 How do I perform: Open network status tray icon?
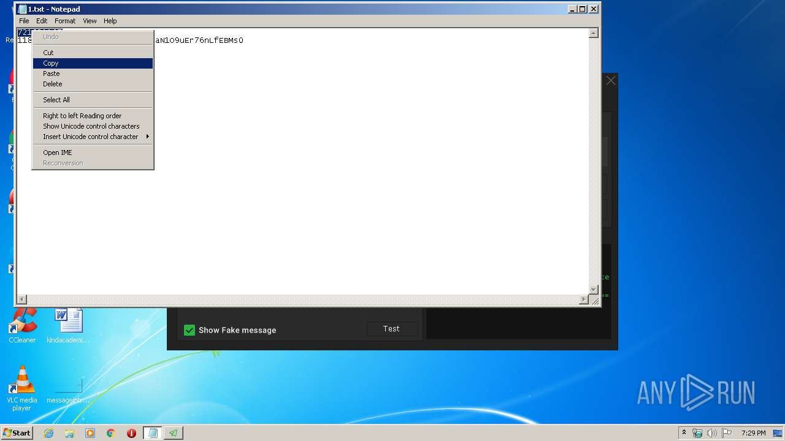[697, 433]
